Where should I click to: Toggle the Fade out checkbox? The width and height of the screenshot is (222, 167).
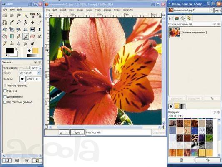point(5,91)
